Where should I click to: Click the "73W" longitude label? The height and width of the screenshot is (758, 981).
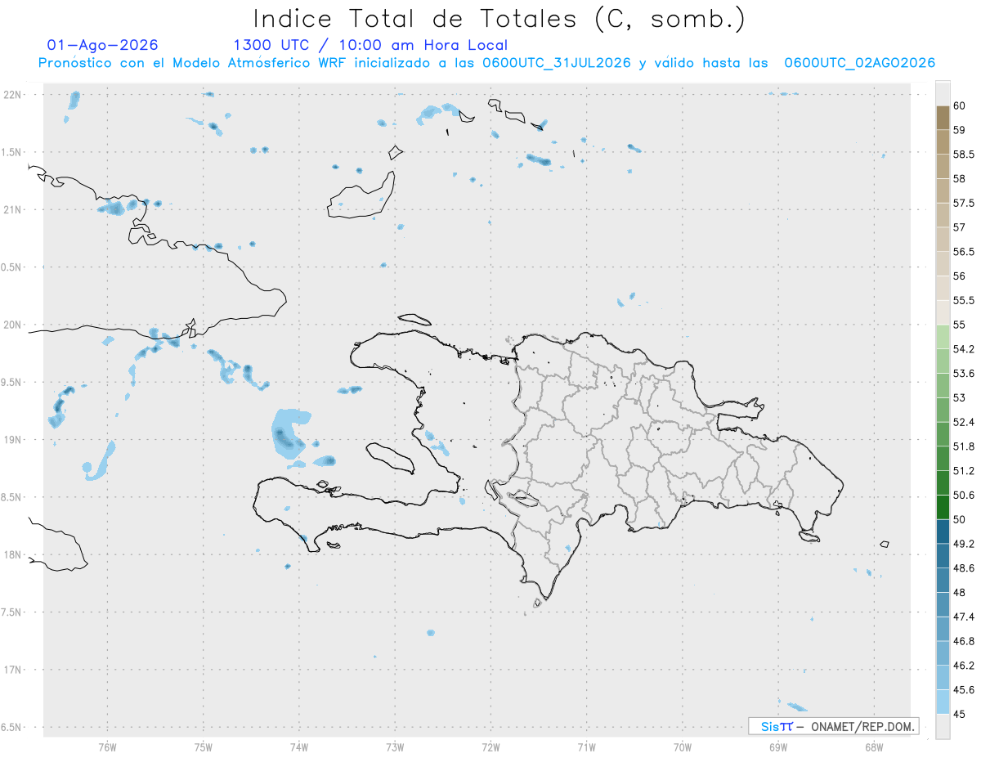(x=395, y=747)
